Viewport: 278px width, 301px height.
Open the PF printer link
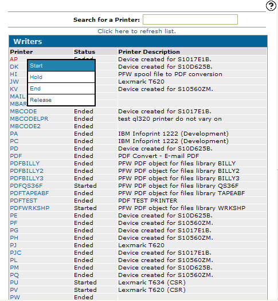(x=14, y=223)
